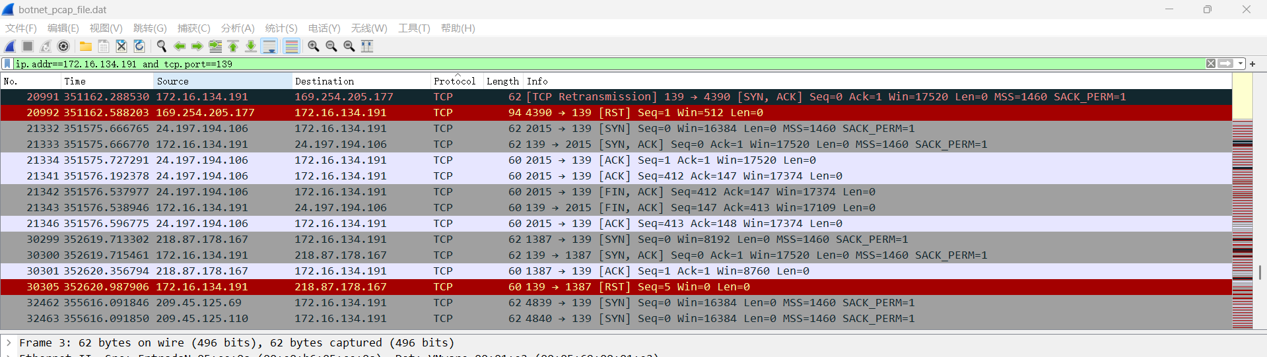
Task: Open the 捕获(C) menu
Action: pyautogui.click(x=194, y=28)
